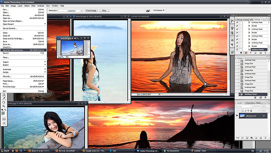Open the foreground color swatch picker
271x153 pixels.
[3, 113]
